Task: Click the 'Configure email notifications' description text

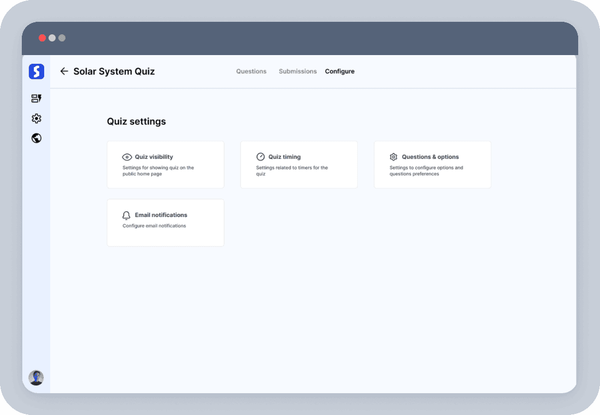Action: pos(154,226)
